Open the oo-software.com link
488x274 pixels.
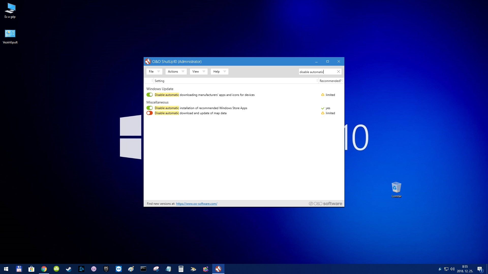196,203
